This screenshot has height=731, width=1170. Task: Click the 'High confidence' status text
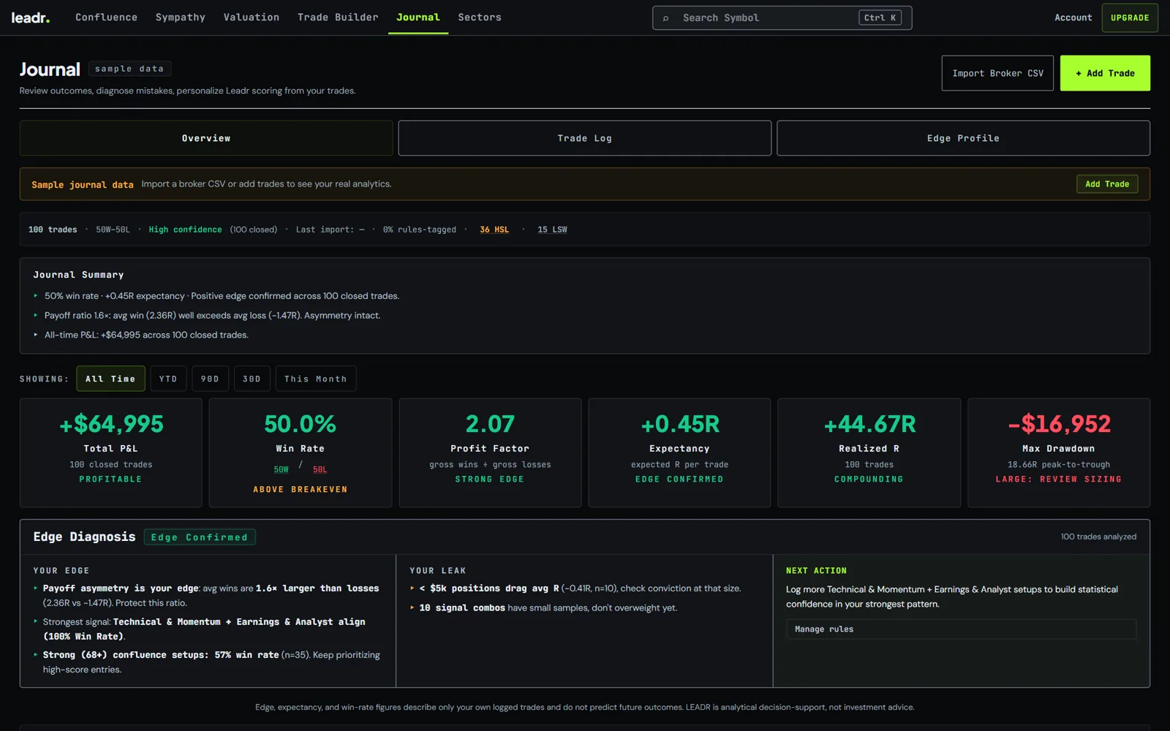pos(185,230)
